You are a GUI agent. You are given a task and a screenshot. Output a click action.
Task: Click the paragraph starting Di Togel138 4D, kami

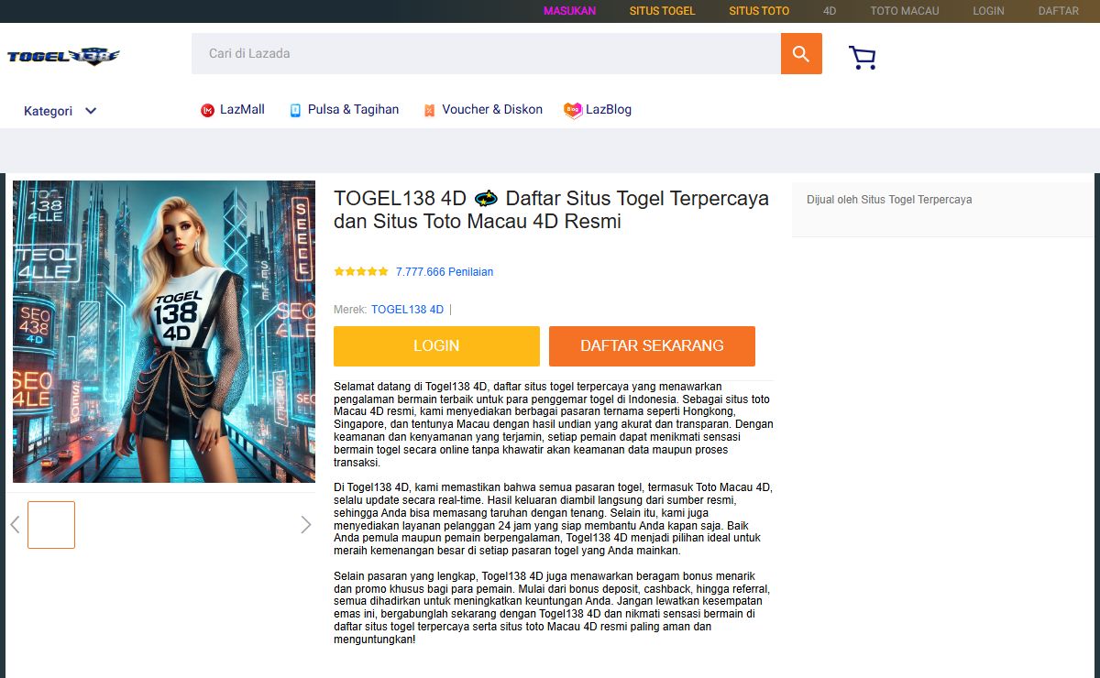click(554, 519)
